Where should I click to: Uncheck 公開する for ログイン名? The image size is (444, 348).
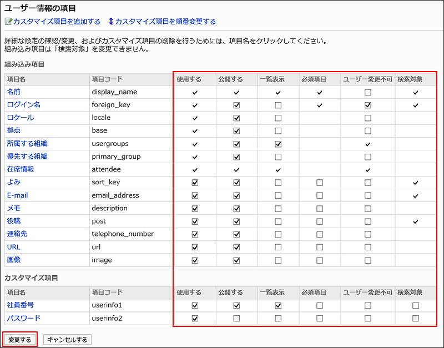tap(236, 105)
